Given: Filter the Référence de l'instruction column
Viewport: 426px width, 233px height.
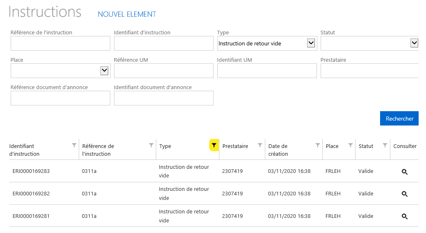Looking at the screenshot, I should tap(151, 145).
